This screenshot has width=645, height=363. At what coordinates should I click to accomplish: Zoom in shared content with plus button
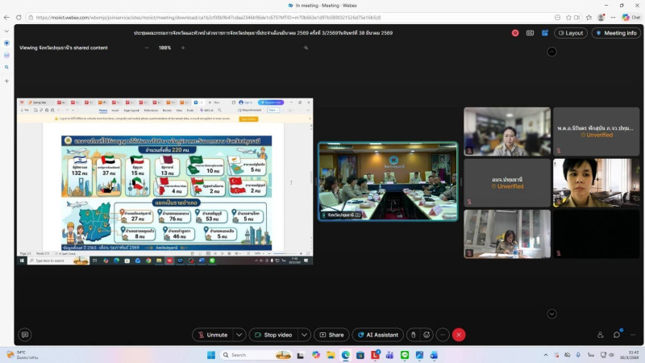183,48
